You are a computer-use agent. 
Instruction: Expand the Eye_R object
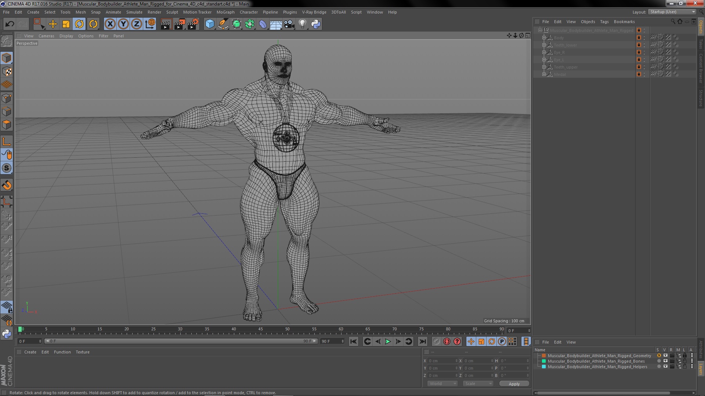(x=544, y=52)
